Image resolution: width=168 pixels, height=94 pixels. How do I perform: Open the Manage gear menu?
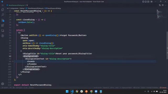3,84
